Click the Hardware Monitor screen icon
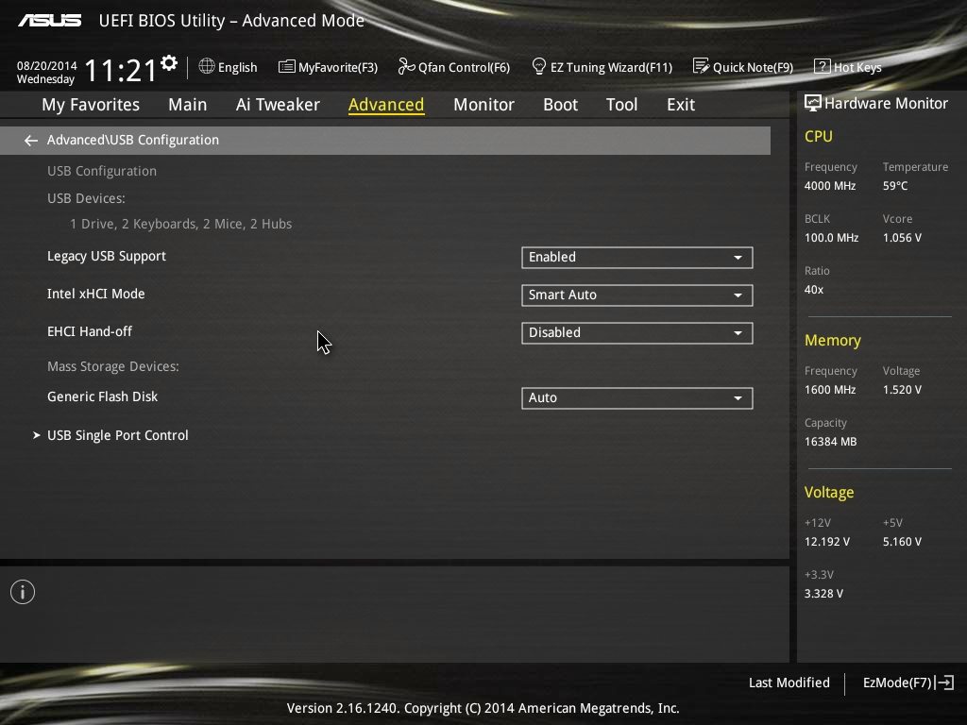967x725 pixels. click(x=813, y=103)
